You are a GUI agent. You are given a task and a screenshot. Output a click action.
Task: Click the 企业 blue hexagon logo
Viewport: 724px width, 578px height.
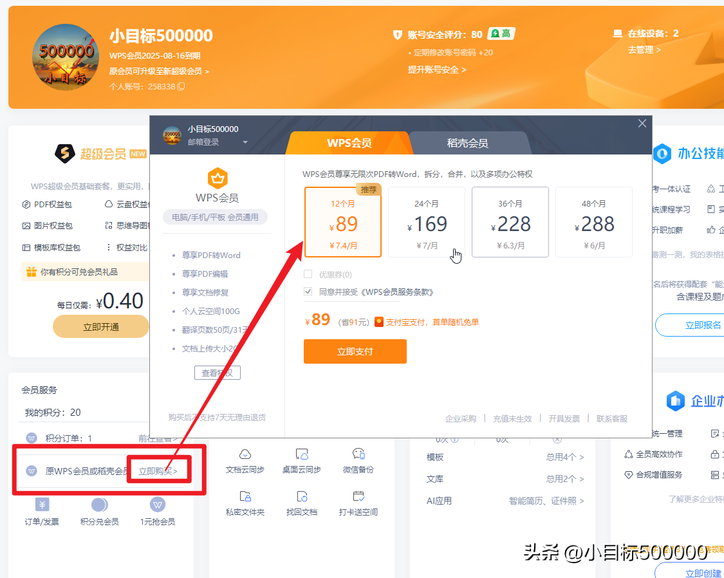[675, 401]
